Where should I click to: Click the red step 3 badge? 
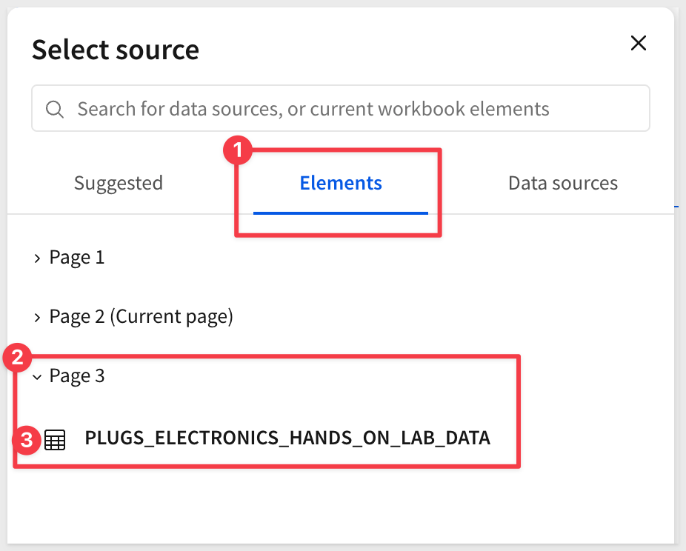27,441
